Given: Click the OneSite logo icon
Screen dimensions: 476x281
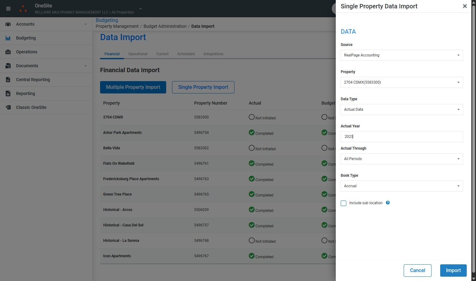Looking at the screenshot, I should 23,9.
